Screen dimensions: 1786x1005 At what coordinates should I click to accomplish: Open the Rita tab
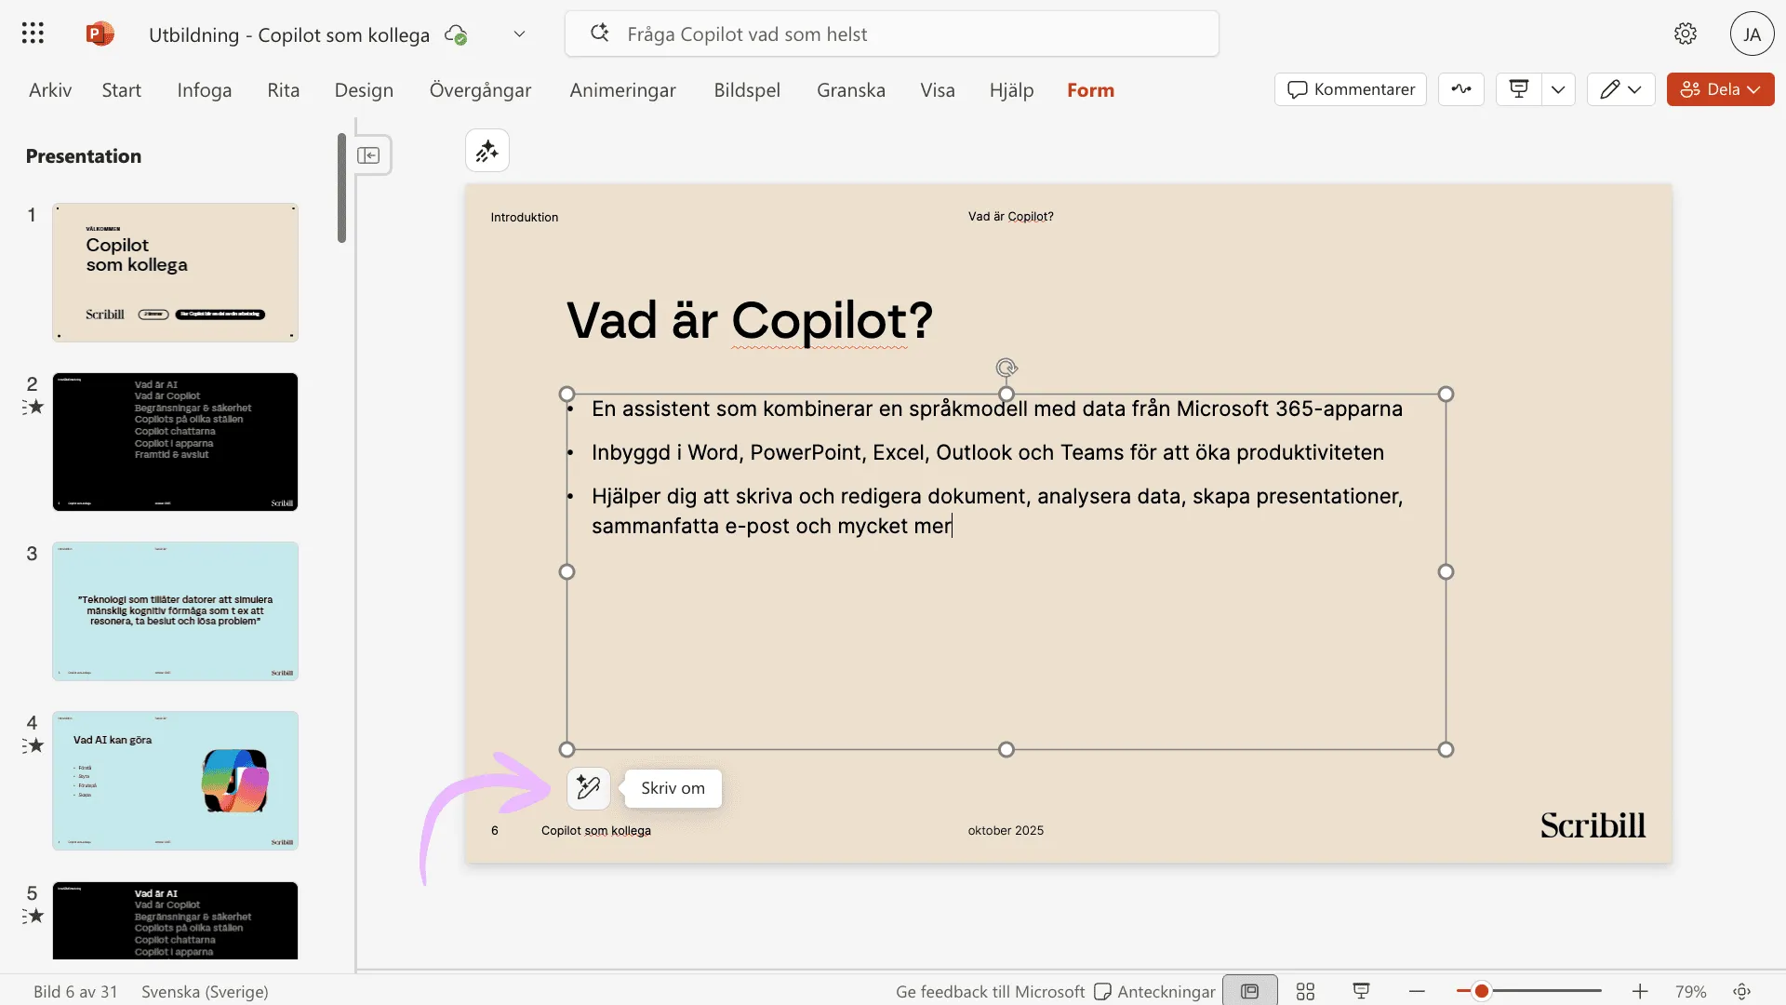pyautogui.click(x=284, y=90)
